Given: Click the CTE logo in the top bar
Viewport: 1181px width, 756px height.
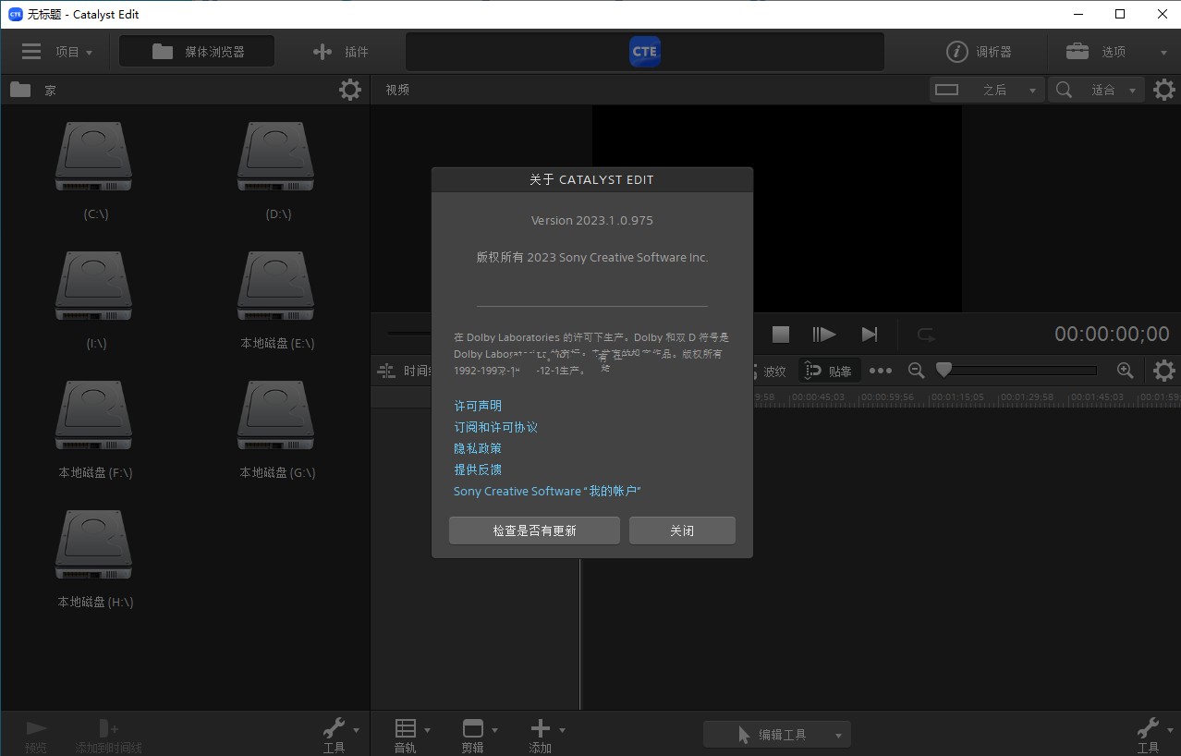Looking at the screenshot, I should point(644,52).
